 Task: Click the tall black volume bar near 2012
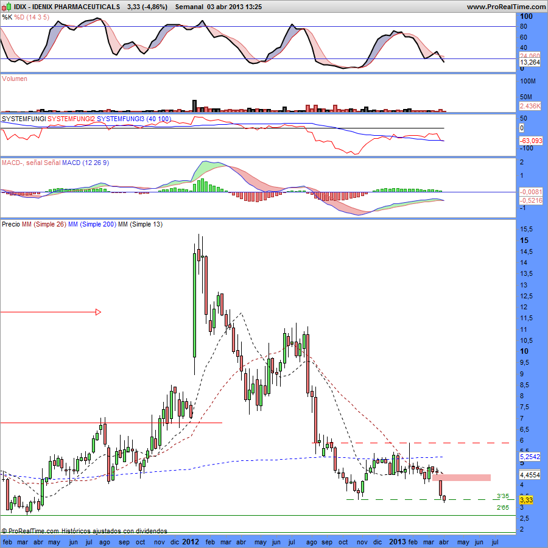click(195, 106)
